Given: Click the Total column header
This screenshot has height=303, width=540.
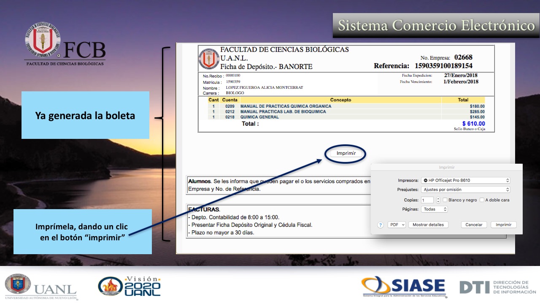Looking at the screenshot, I should pos(463,100).
